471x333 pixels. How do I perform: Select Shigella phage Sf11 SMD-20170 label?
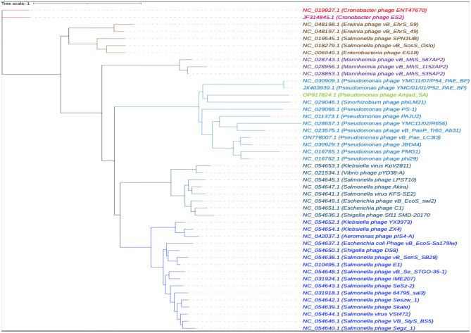[366, 215]
